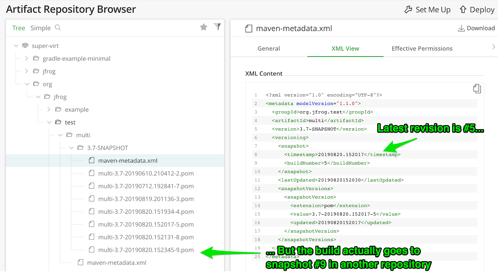
Task: Select multi-3.7-20190820.151934-4.pom
Action: point(146,212)
